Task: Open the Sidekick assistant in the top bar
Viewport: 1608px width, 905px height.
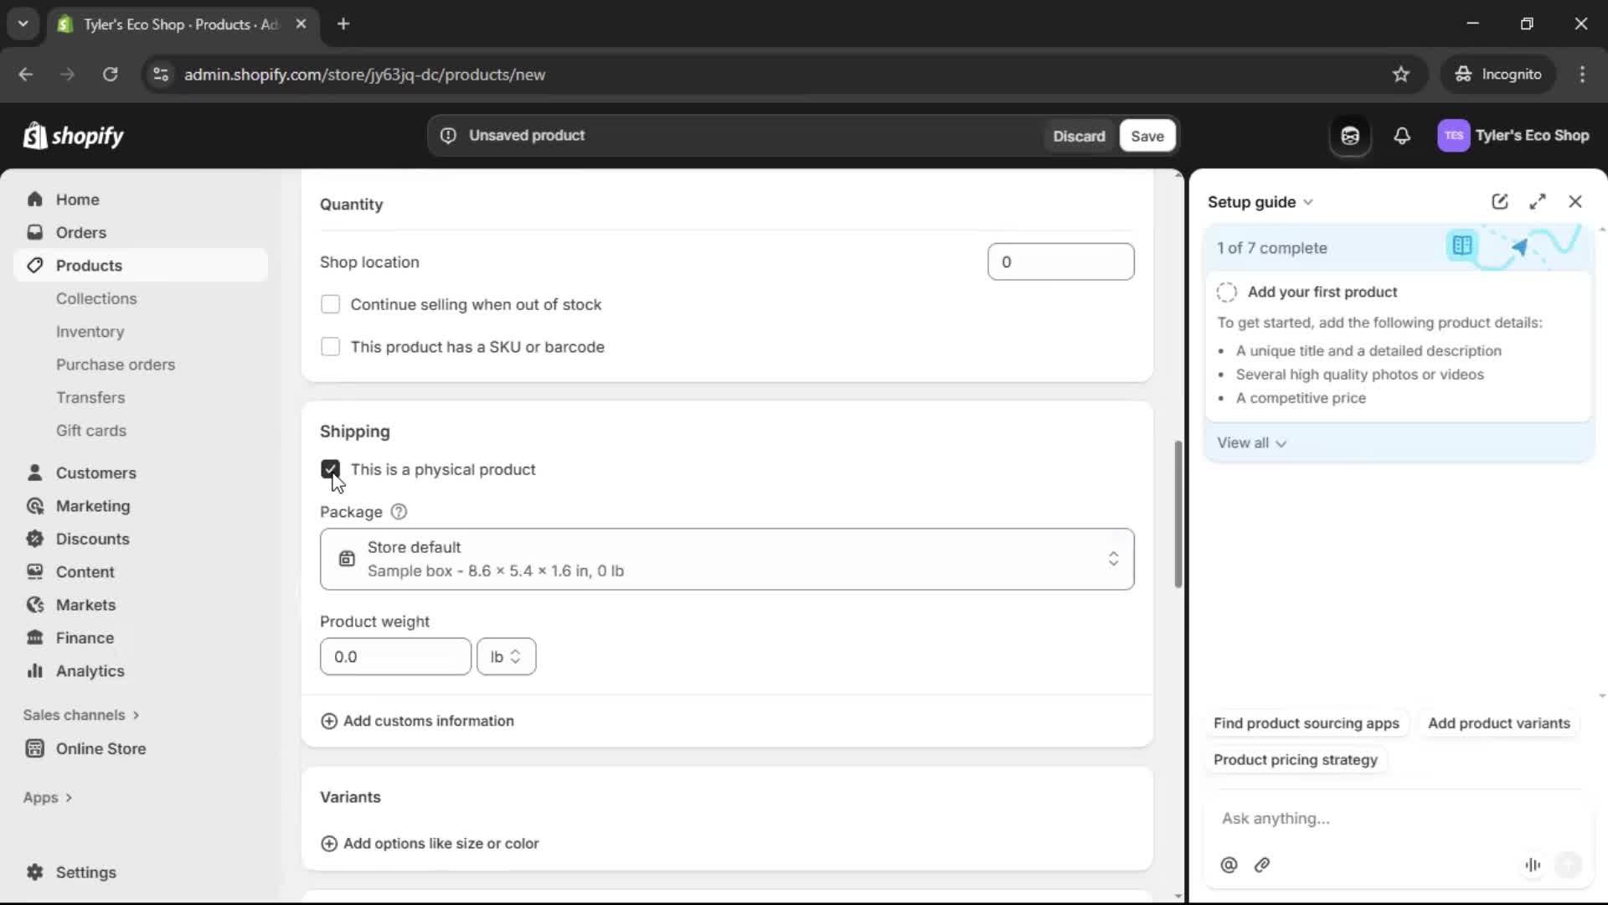Action: (1350, 136)
